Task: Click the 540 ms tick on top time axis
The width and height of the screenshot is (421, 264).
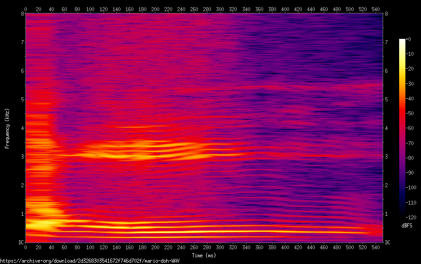Action: (x=376, y=9)
